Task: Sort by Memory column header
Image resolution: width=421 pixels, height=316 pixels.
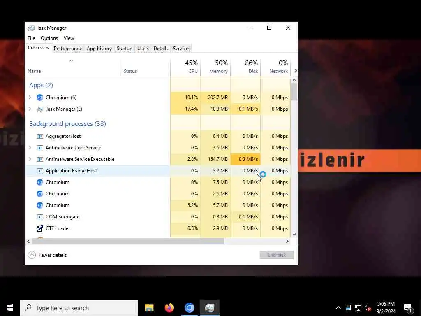Action: pos(215,67)
